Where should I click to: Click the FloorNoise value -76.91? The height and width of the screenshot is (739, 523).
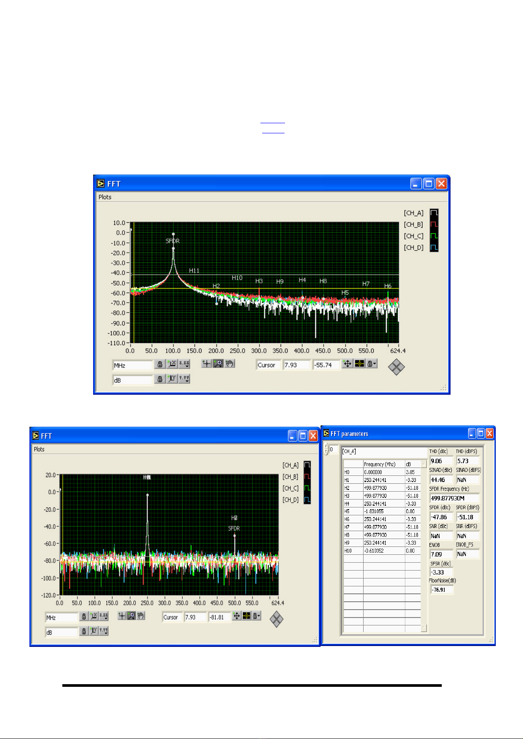(x=442, y=590)
